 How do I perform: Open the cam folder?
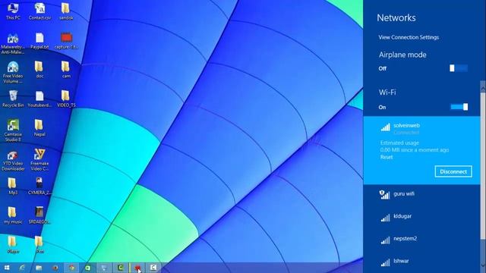(66, 69)
